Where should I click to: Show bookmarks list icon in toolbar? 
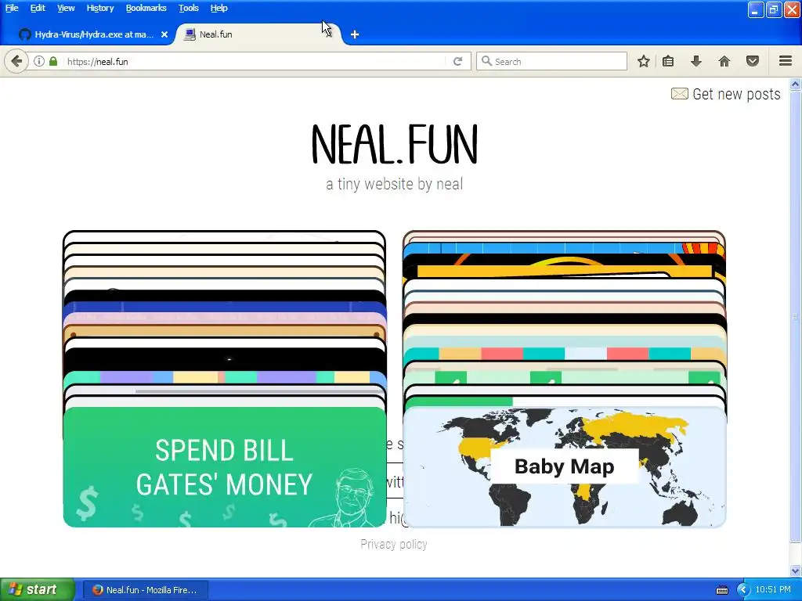[x=668, y=61]
